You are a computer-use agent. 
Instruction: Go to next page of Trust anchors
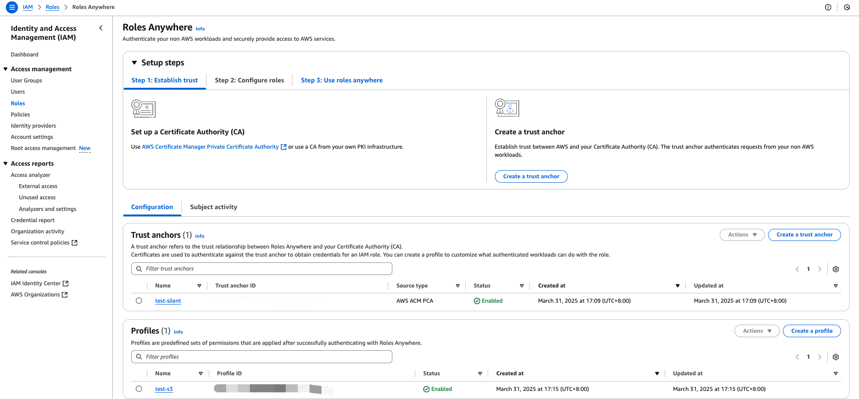(x=820, y=269)
